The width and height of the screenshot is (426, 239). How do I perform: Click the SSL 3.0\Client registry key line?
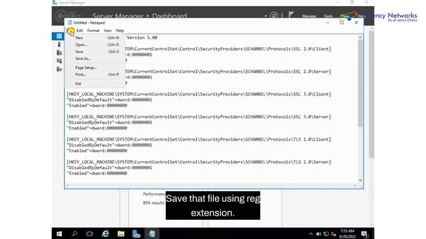pos(199,94)
